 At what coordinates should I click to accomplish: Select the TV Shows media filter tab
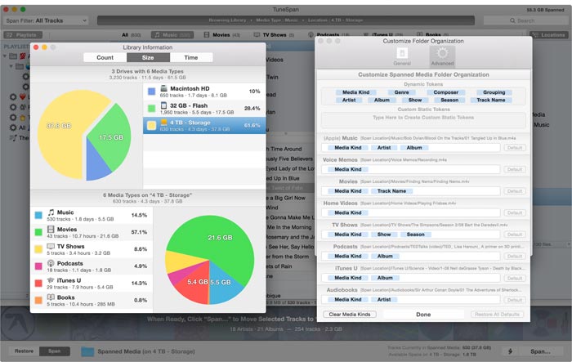click(x=274, y=35)
